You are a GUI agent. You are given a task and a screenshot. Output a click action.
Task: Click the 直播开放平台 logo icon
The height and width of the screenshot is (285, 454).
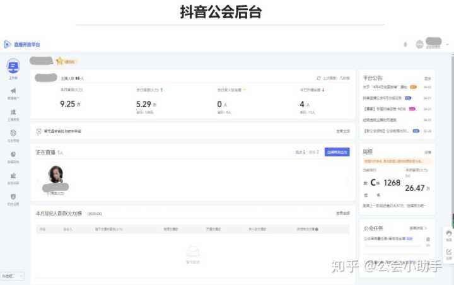pyautogui.click(x=7, y=44)
